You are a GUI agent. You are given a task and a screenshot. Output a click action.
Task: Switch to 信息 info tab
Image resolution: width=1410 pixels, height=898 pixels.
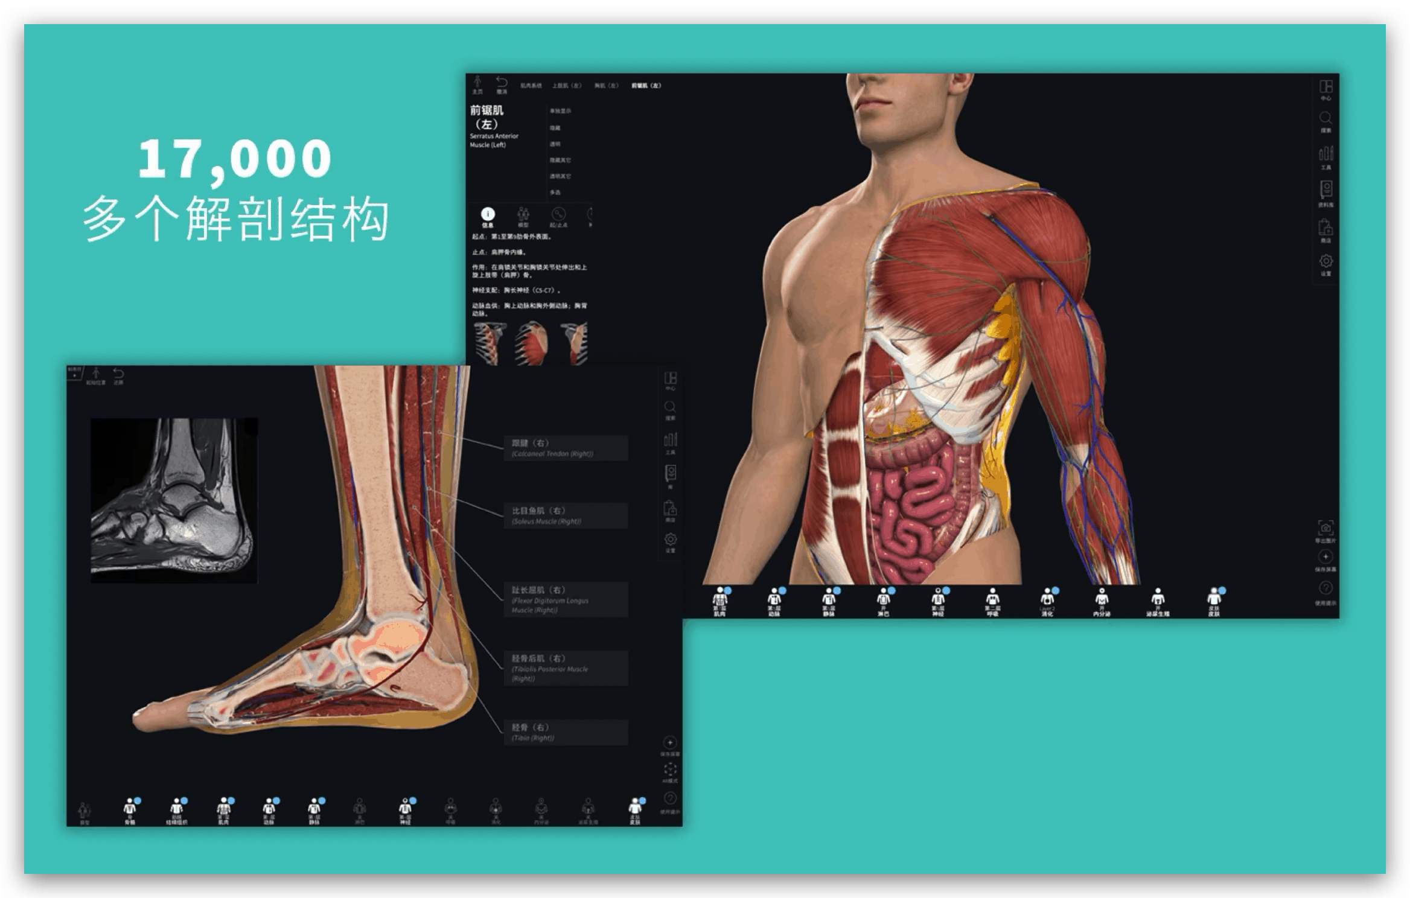coord(488,217)
